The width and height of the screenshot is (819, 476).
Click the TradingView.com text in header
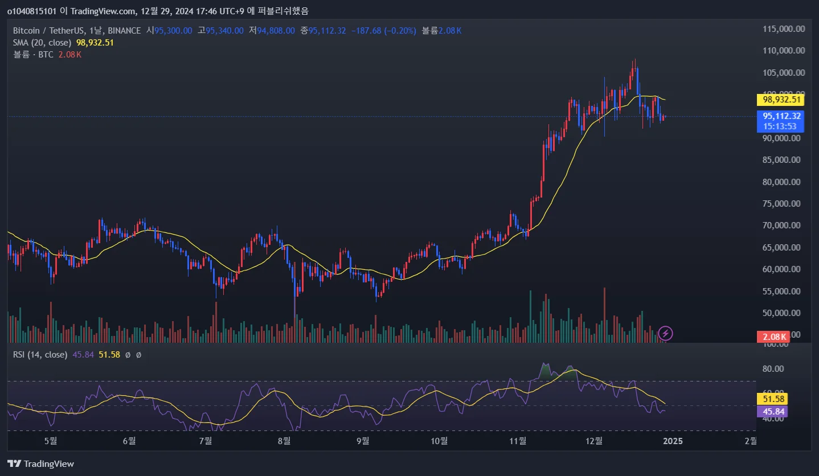[103, 11]
